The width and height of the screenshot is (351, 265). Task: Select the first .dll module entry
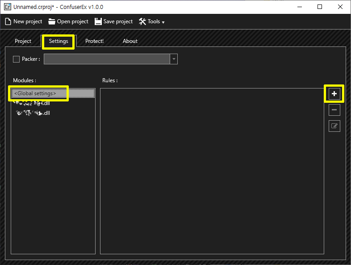53,103
